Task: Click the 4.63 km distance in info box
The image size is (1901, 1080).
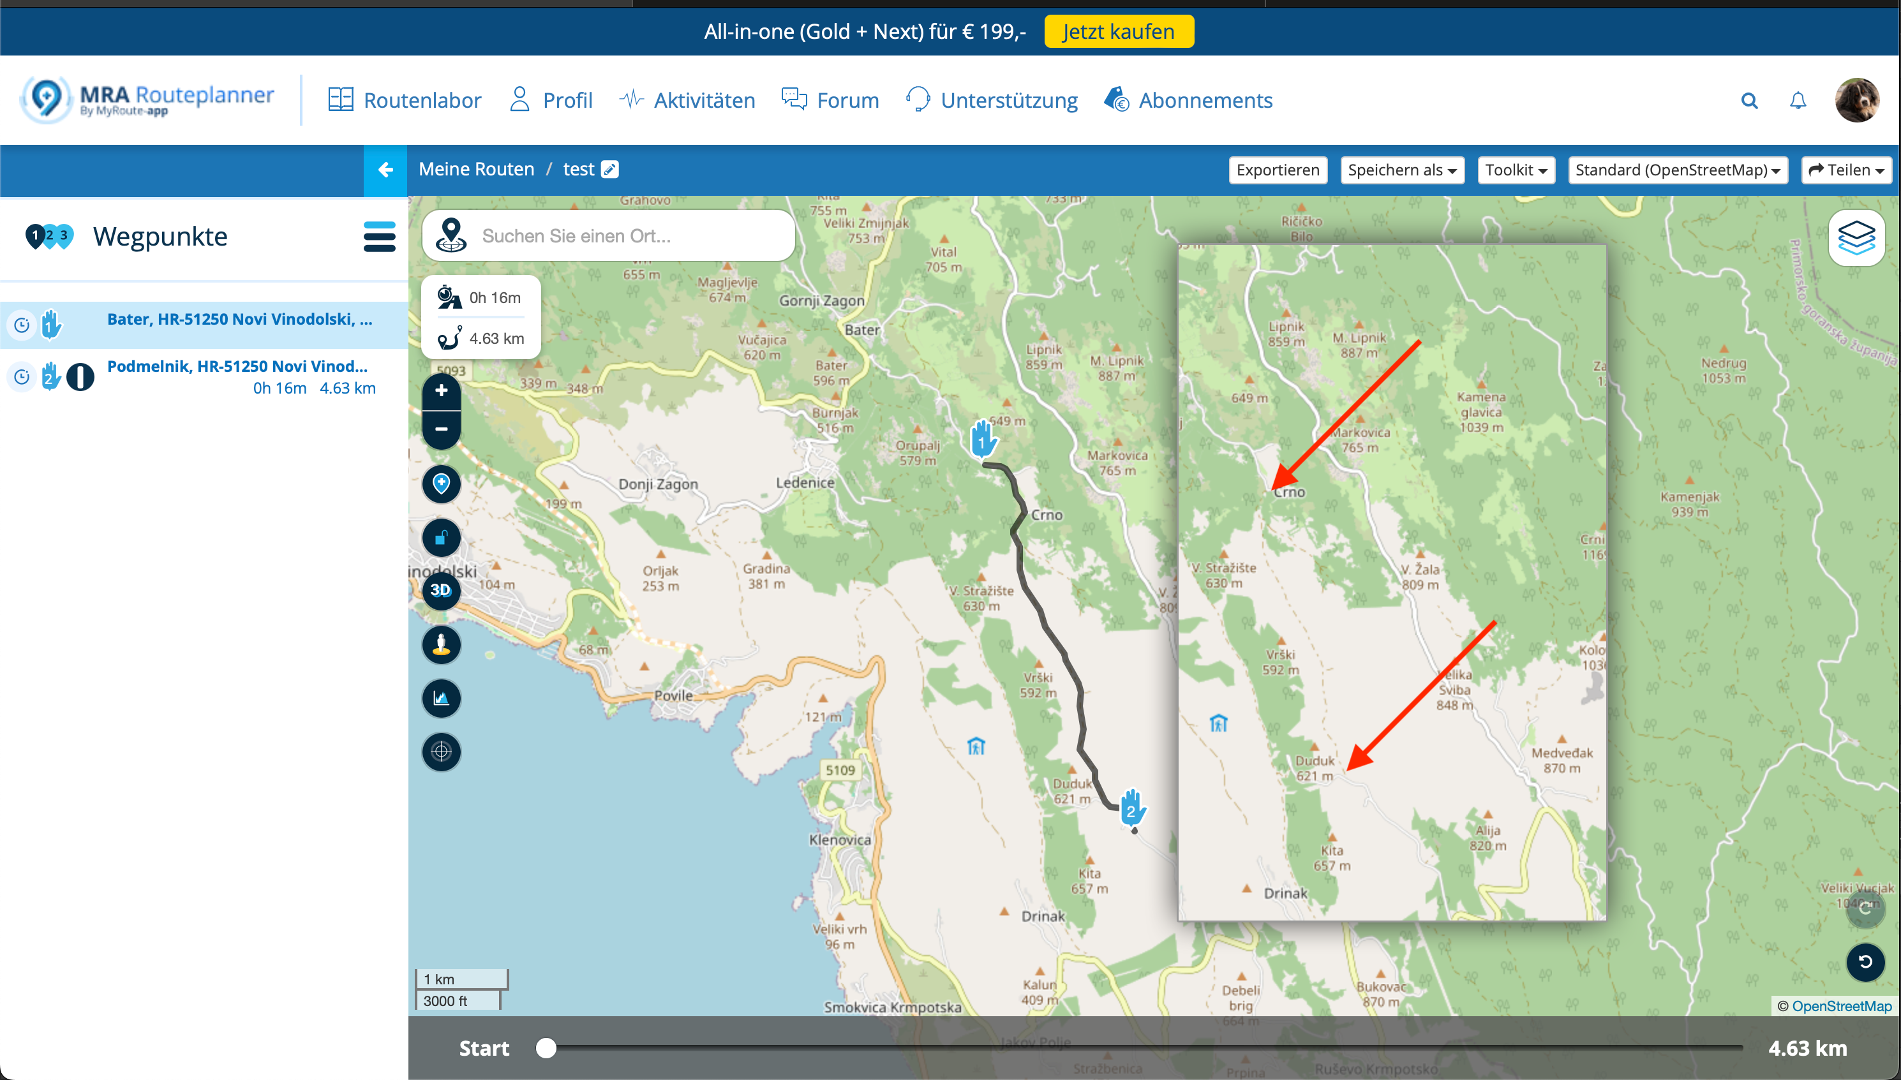Action: (496, 338)
